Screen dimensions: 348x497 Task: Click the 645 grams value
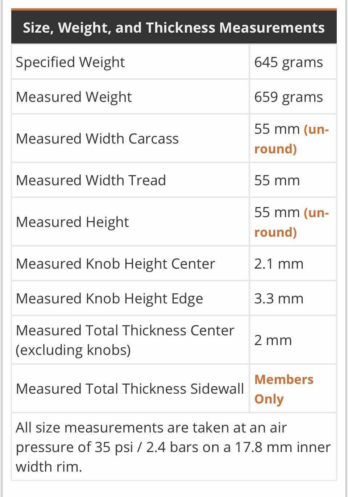coord(288,62)
